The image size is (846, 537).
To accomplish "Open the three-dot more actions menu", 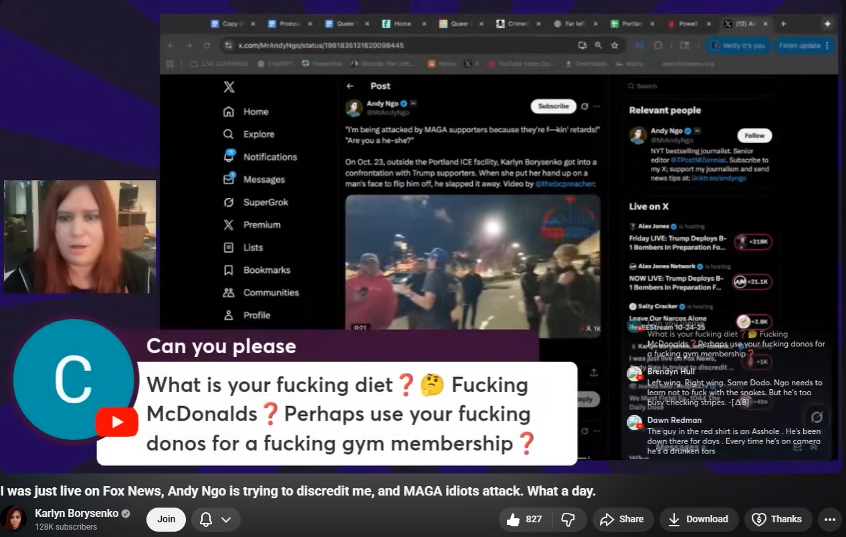I will pyautogui.click(x=830, y=519).
